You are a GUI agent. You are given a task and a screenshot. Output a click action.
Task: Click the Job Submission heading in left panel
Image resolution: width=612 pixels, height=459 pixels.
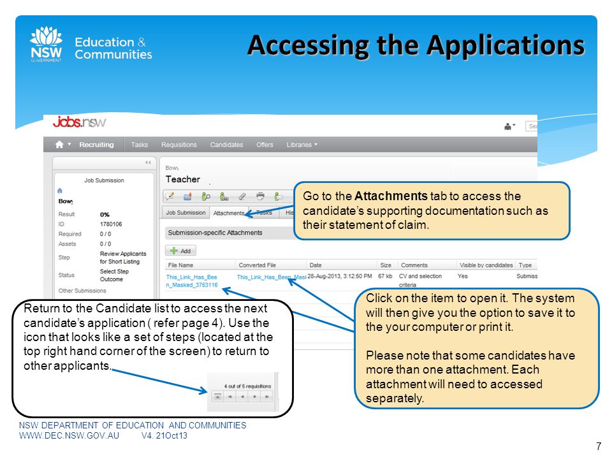pyautogui.click(x=104, y=180)
